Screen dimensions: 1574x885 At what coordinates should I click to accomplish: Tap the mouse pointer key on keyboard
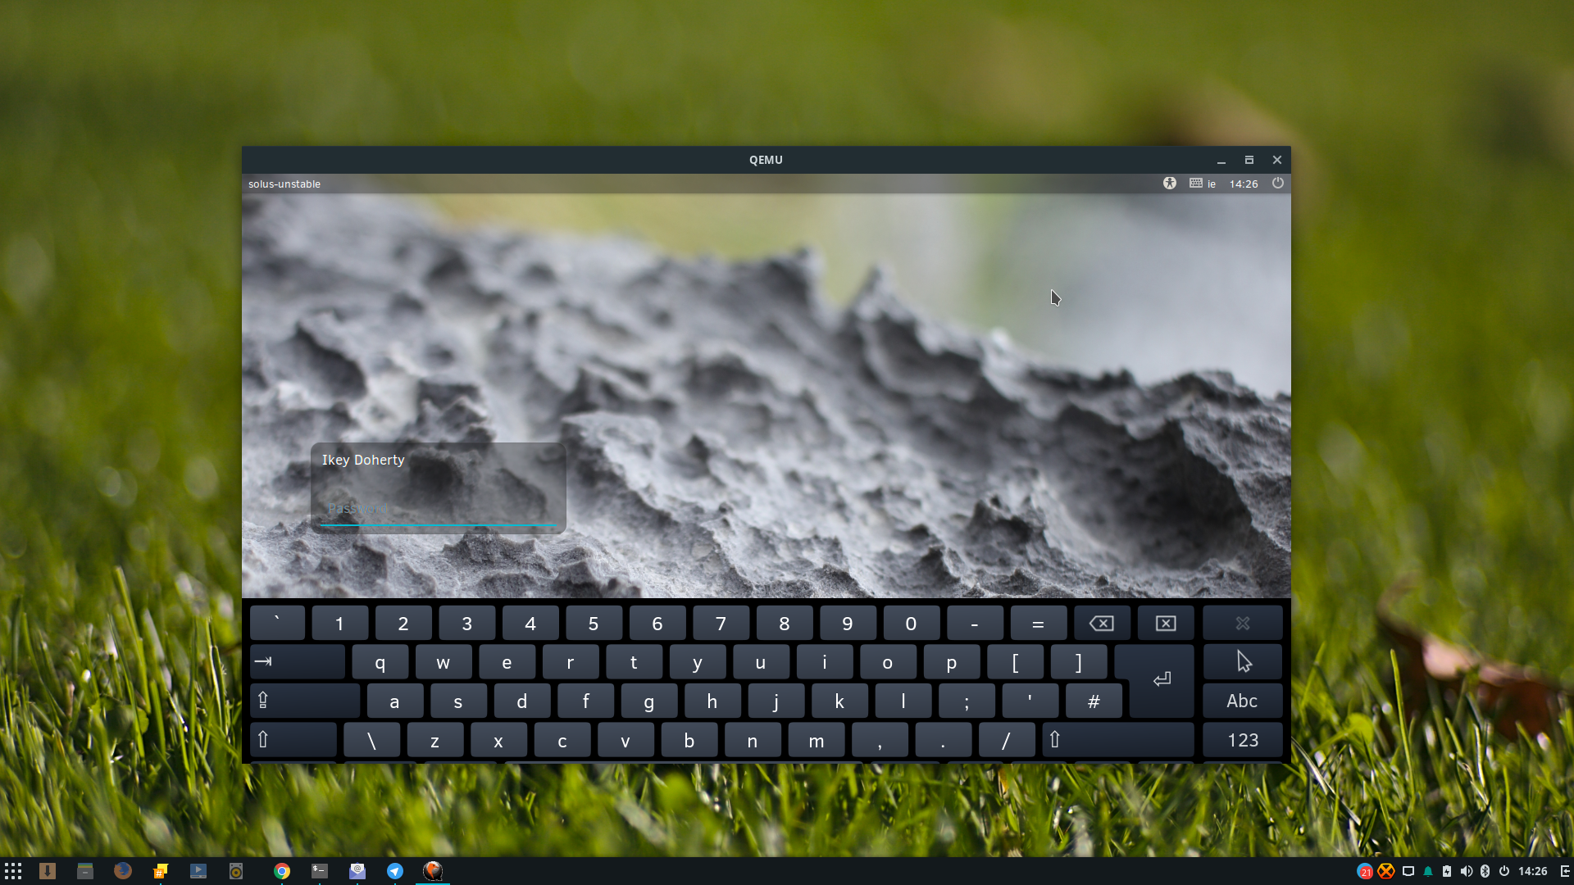1242,662
